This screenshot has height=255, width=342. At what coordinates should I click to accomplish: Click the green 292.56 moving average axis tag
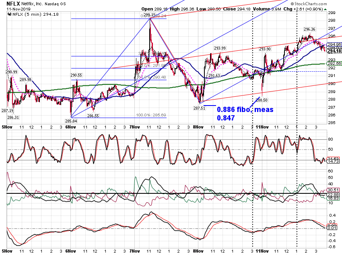(334, 64)
